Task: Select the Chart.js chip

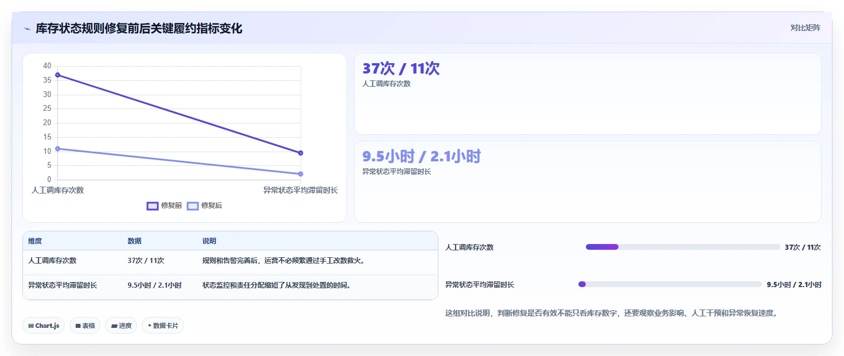Action: click(x=44, y=326)
